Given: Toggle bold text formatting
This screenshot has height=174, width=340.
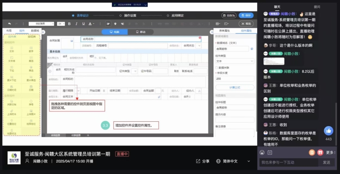Looking at the screenshot, I should (70, 23).
